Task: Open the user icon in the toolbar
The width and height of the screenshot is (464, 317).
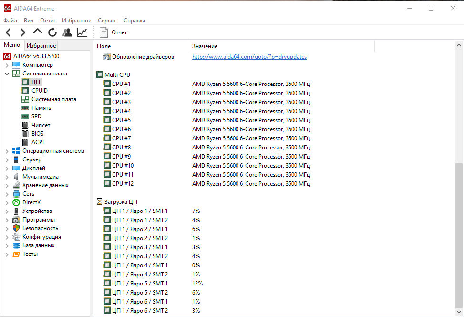Action: pos(67,32)
